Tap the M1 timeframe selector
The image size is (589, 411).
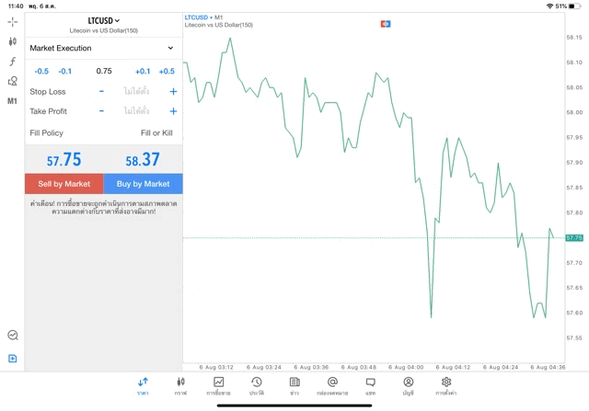[x=12, y=101]
